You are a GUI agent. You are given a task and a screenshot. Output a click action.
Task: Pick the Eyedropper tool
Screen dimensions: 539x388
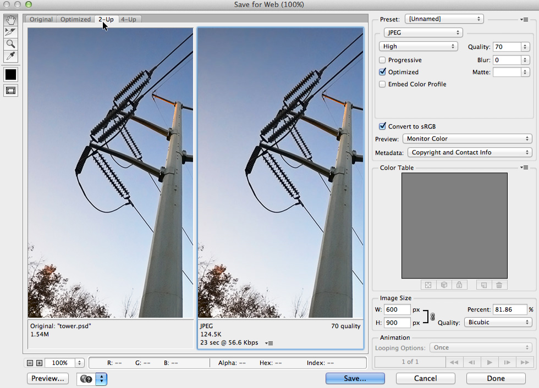[x=10, y=56]
